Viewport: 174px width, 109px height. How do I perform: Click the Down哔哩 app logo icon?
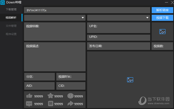[3, 2]
